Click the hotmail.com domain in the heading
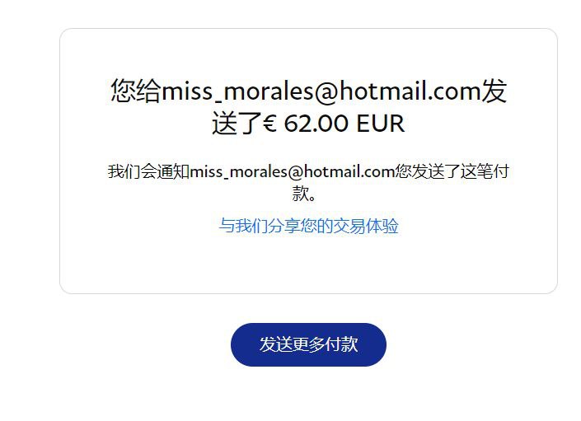The image size is (581, 421). pyautogui.click(x=410, y=91)
